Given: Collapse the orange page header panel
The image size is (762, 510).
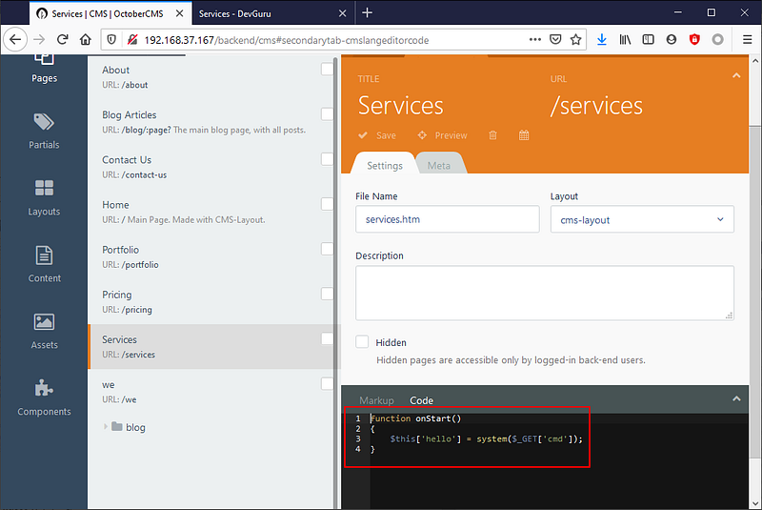Looking at the screenshot, I should (x=736, y=75).
